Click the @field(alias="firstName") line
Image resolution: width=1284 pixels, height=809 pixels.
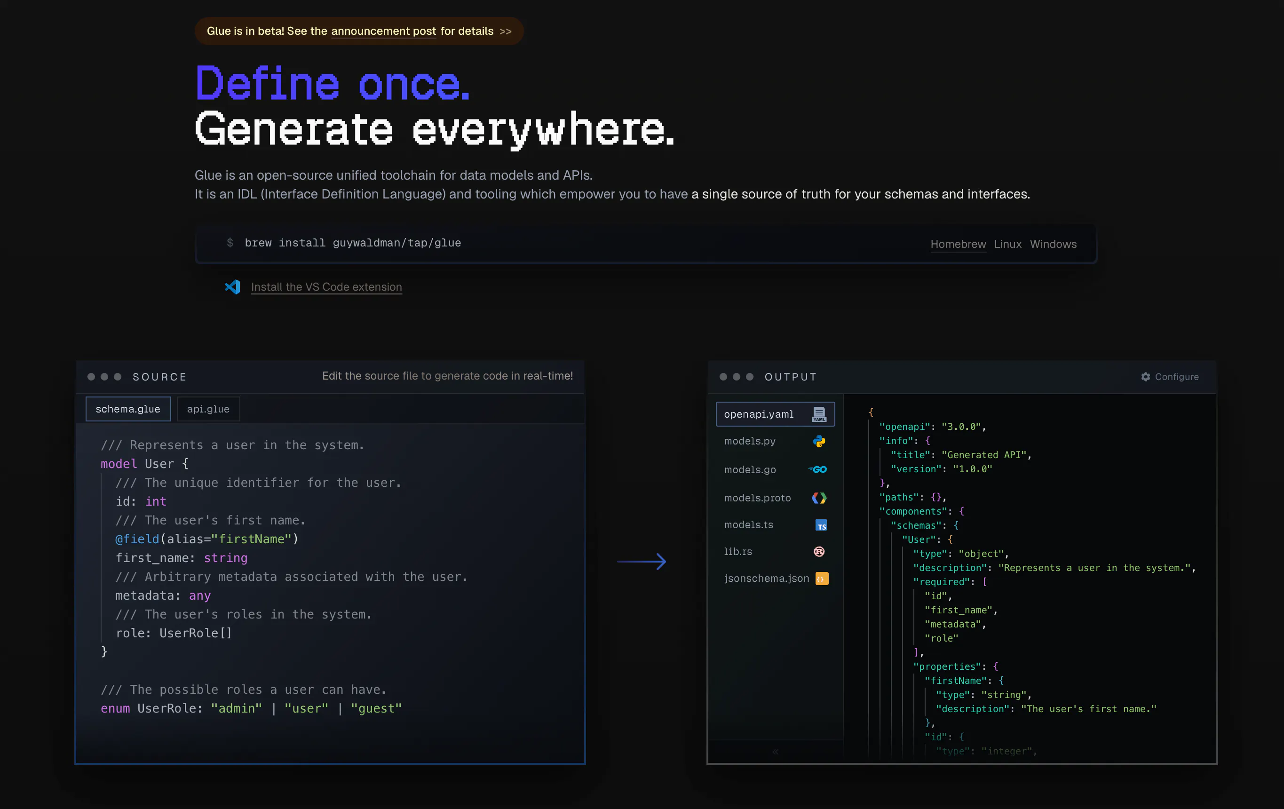207,539
